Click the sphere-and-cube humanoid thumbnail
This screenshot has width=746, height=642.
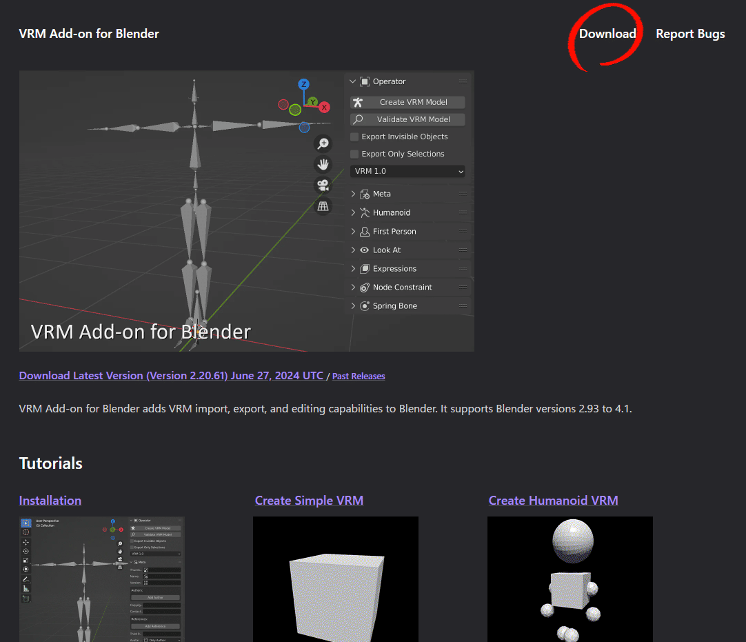(570, 579)
